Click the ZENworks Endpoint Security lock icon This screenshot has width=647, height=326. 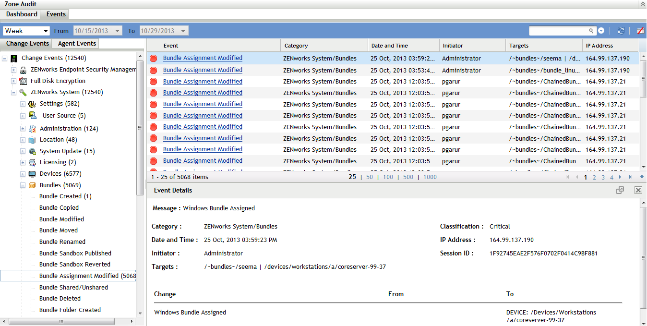pyautogui.click(x=23, y=70)
